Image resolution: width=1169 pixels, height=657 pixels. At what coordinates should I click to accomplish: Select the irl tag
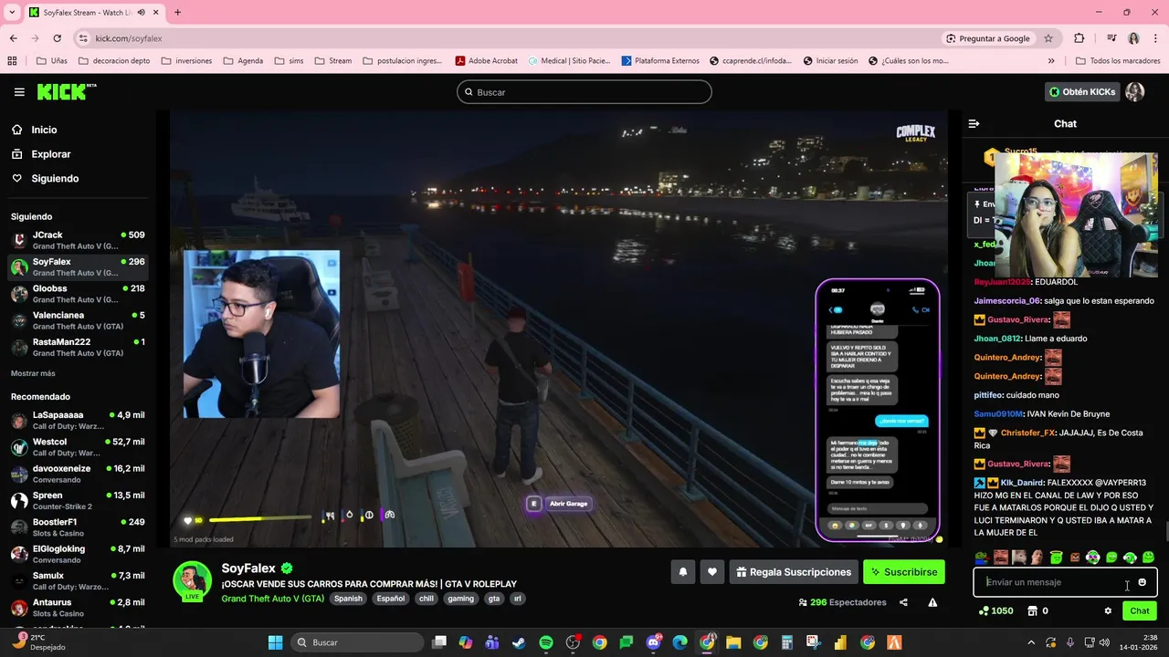[518, 599]
